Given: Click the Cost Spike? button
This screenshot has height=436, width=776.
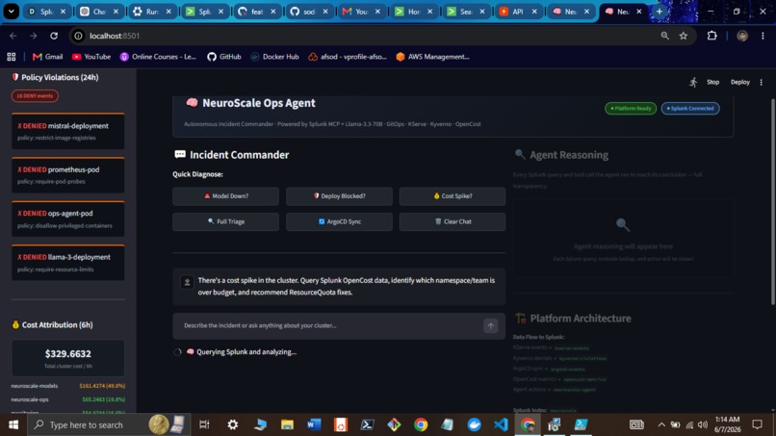Looking at the screenshot, I should [453, 196].
